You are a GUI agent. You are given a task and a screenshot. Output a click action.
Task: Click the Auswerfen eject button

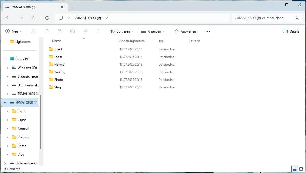click(185, 31)
